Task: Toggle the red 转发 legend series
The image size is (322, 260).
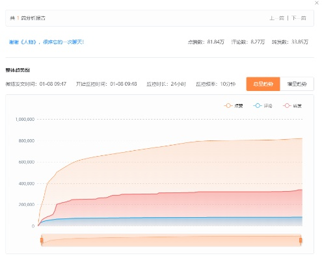Action: (292, 106)
